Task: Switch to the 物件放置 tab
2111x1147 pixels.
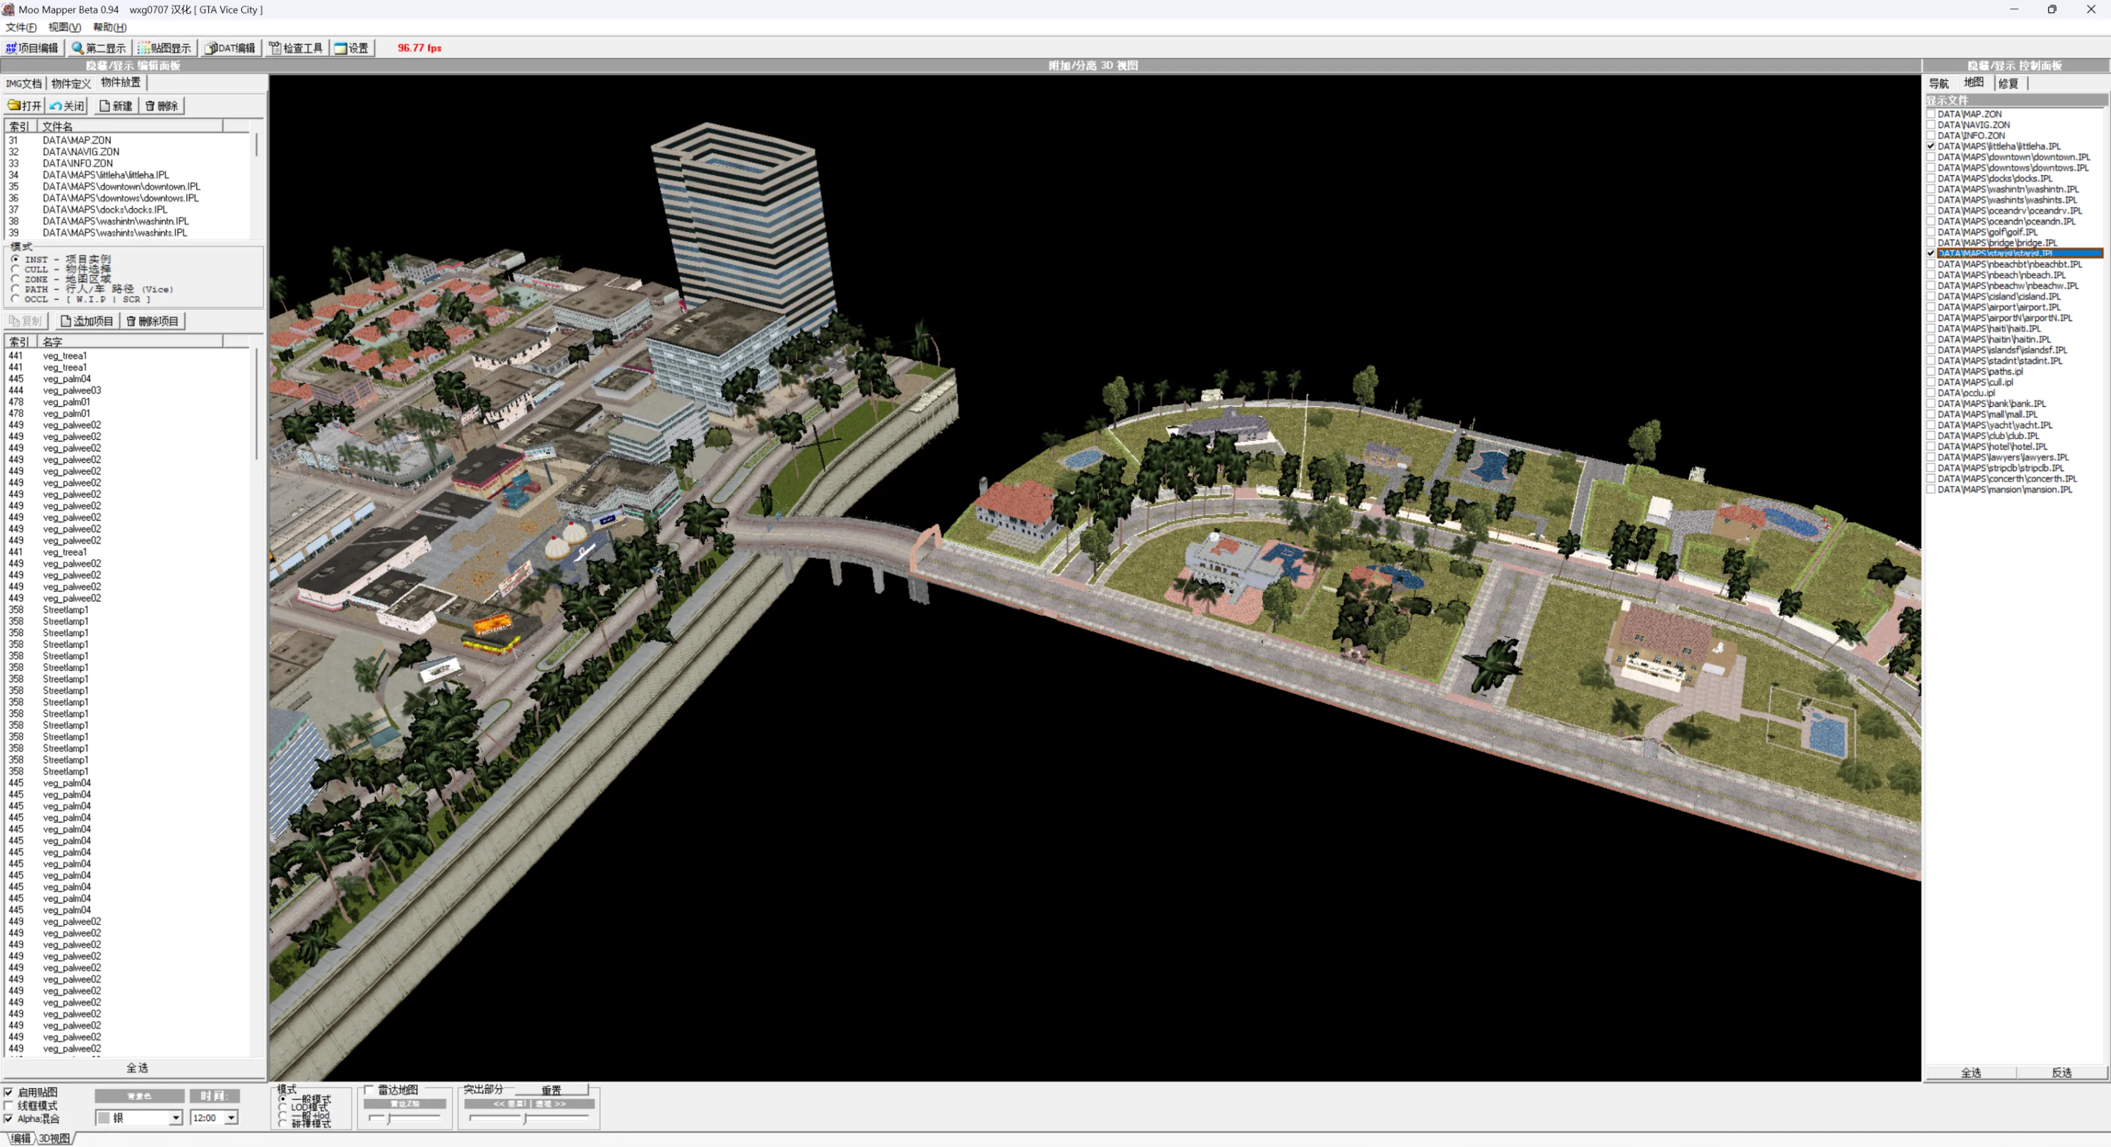Action: pos(121,82)
